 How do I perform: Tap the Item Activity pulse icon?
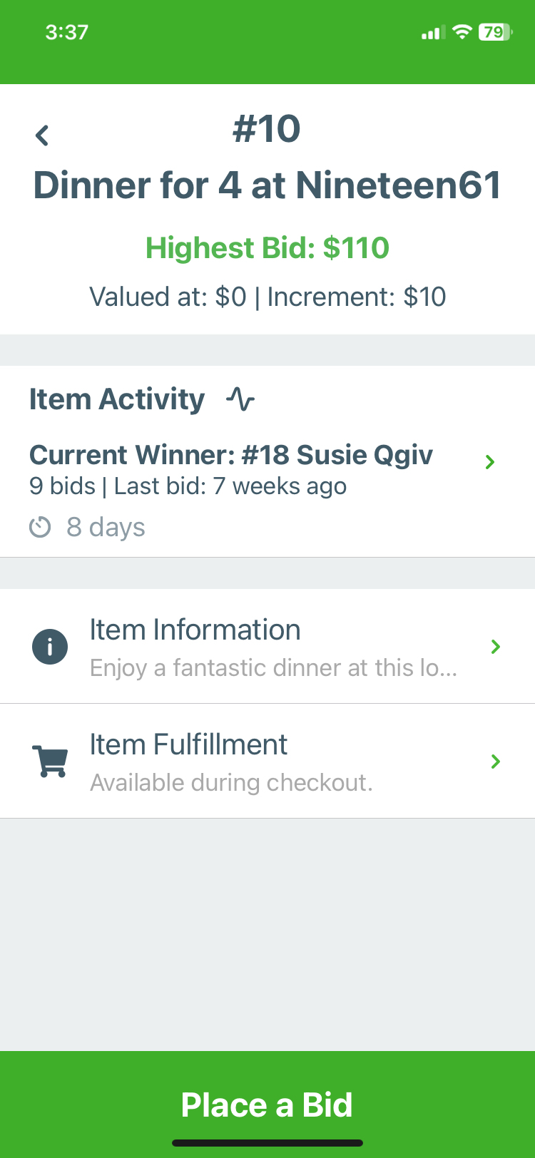tap(240, 399)
